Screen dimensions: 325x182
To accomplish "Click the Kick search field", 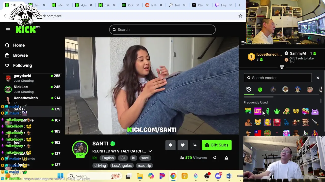I will click(162, 30).
